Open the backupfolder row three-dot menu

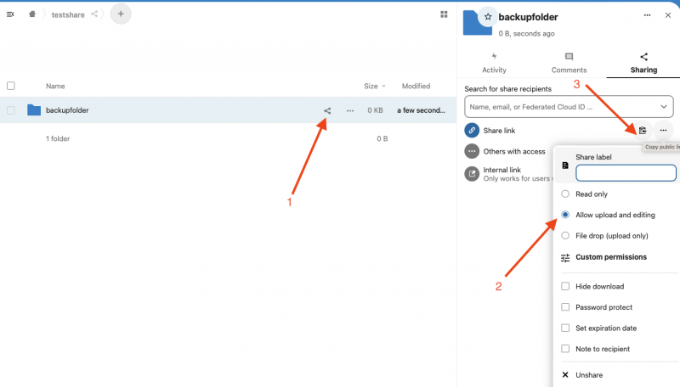[350, 110]
